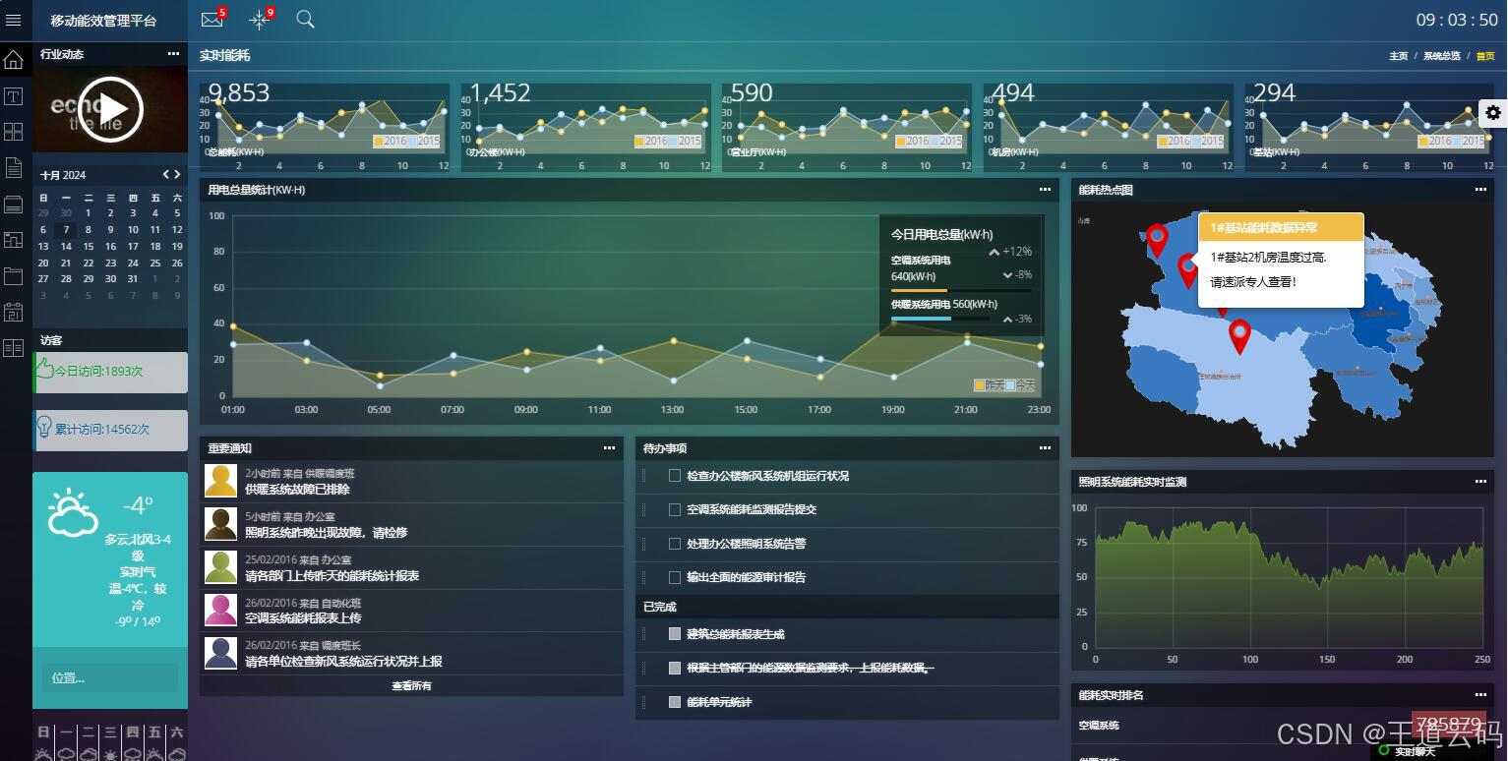Go to previous month in calendar

[x=166, y=174]
